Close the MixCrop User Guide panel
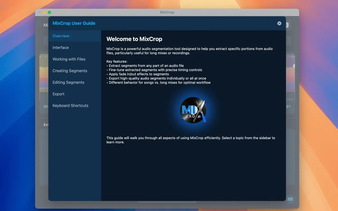Viewport: 338px width, 211px height. point(279,23)
